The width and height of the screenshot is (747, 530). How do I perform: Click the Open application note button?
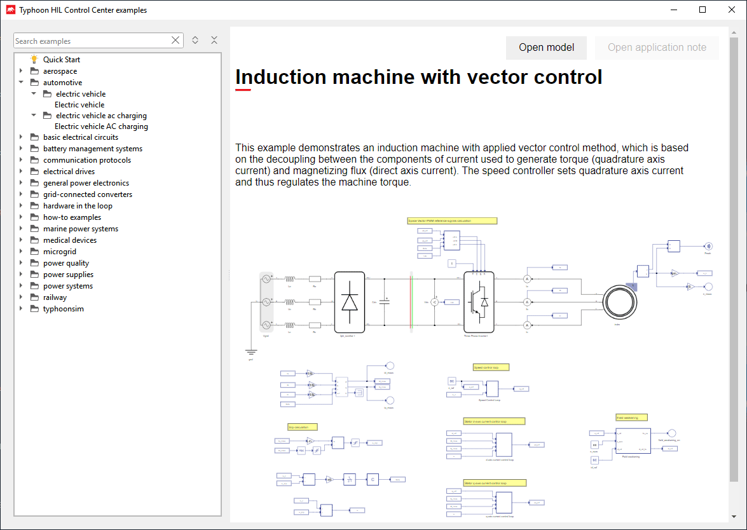coord(657,48)
